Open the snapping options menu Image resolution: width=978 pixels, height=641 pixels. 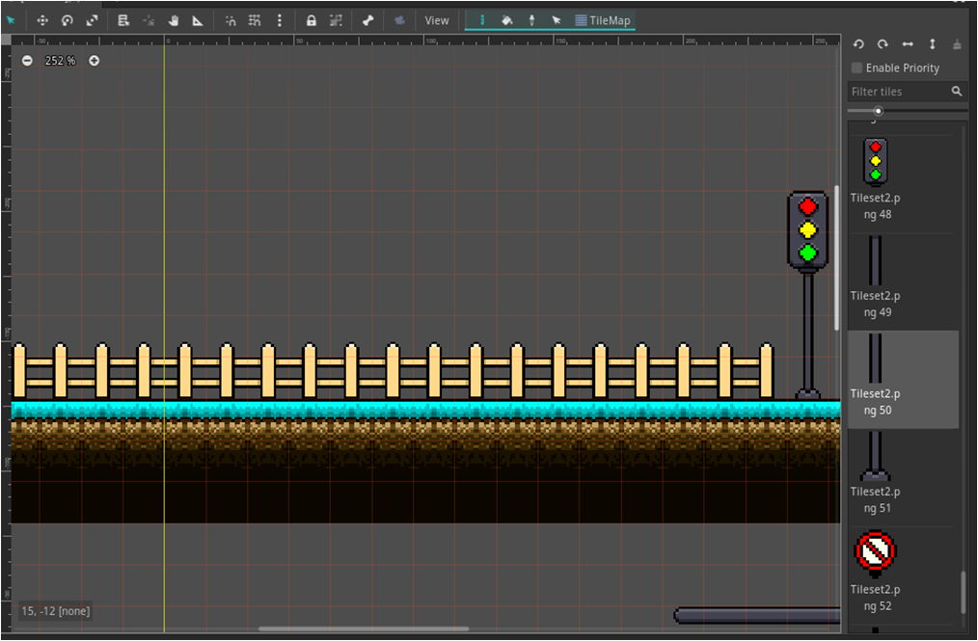280,20
